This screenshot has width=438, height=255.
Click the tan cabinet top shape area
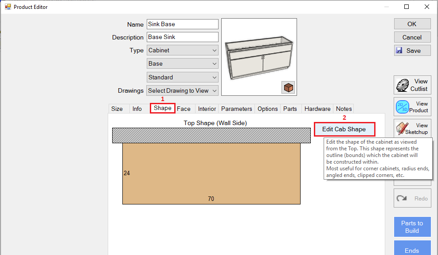tap(211, 173)
